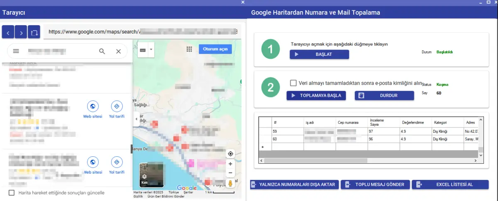Click the URL address field
The height and width of the screenshot is (201, 498).
point(141,31)
